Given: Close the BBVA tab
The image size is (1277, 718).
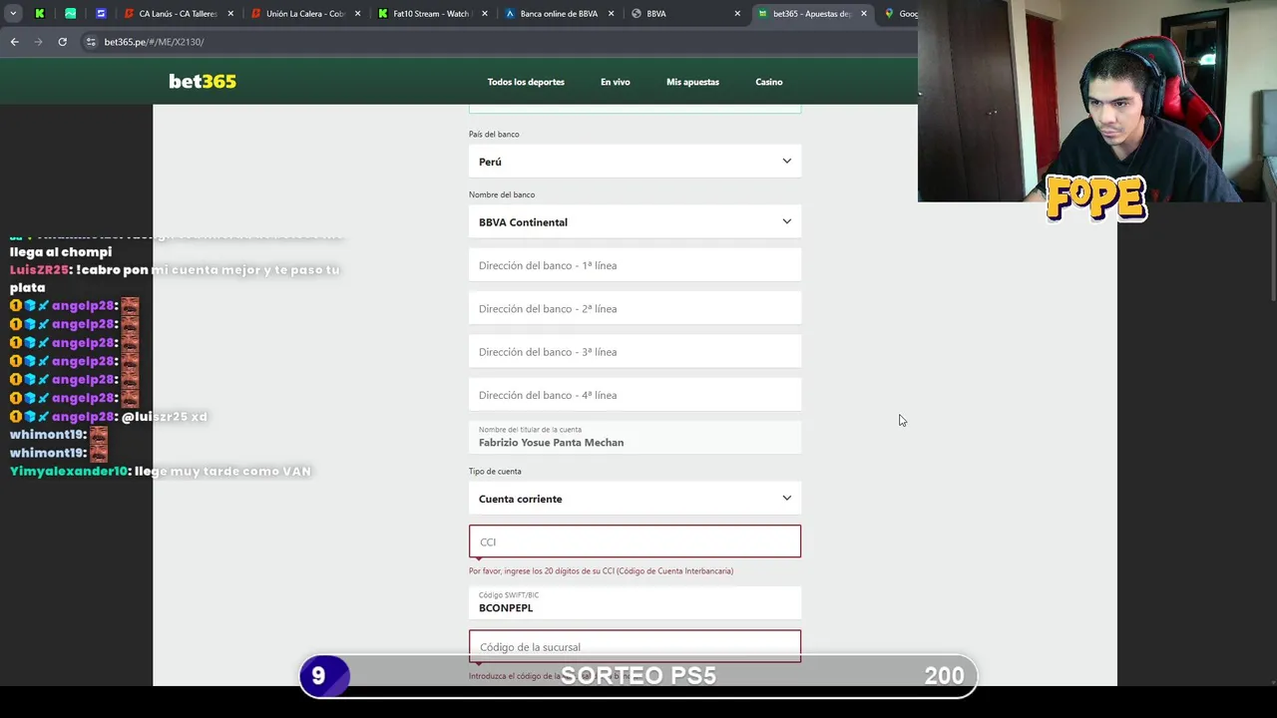Looking at the screenshot, I should [738, 14].
